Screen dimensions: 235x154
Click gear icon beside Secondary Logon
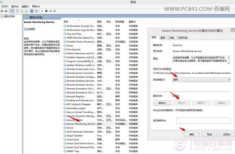(x=64, y=108)
